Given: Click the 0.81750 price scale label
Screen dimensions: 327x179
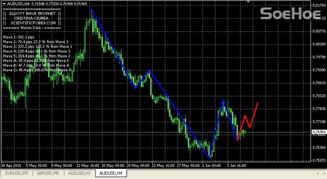Looking at the screenshot, I should (319, 5).
